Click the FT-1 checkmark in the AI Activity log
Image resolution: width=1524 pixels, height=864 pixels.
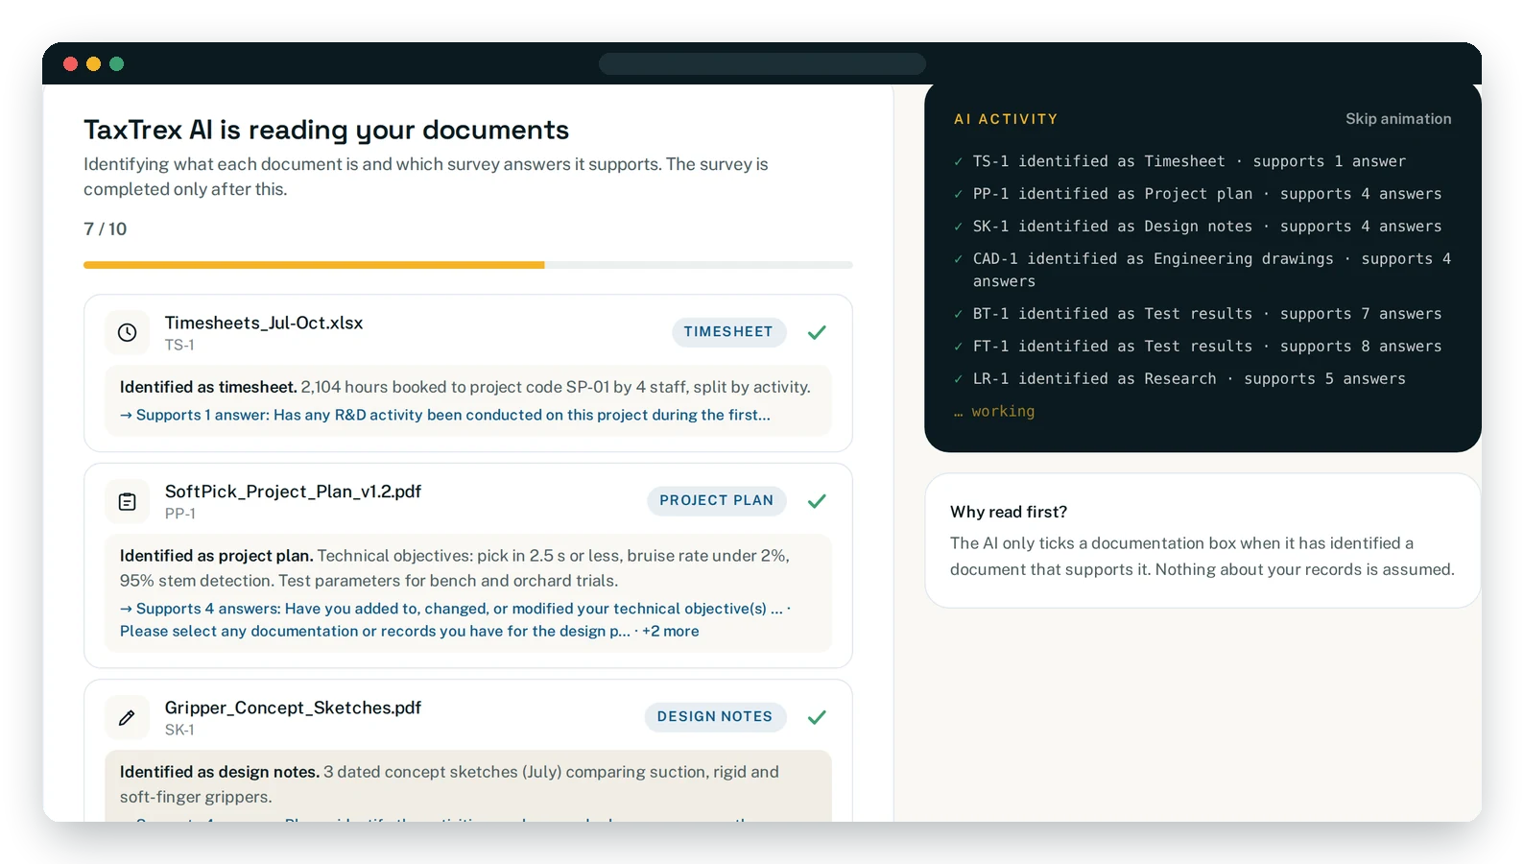click(x=958, y=347)
